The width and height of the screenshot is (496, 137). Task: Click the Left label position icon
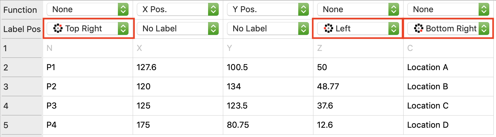point(328,29)
